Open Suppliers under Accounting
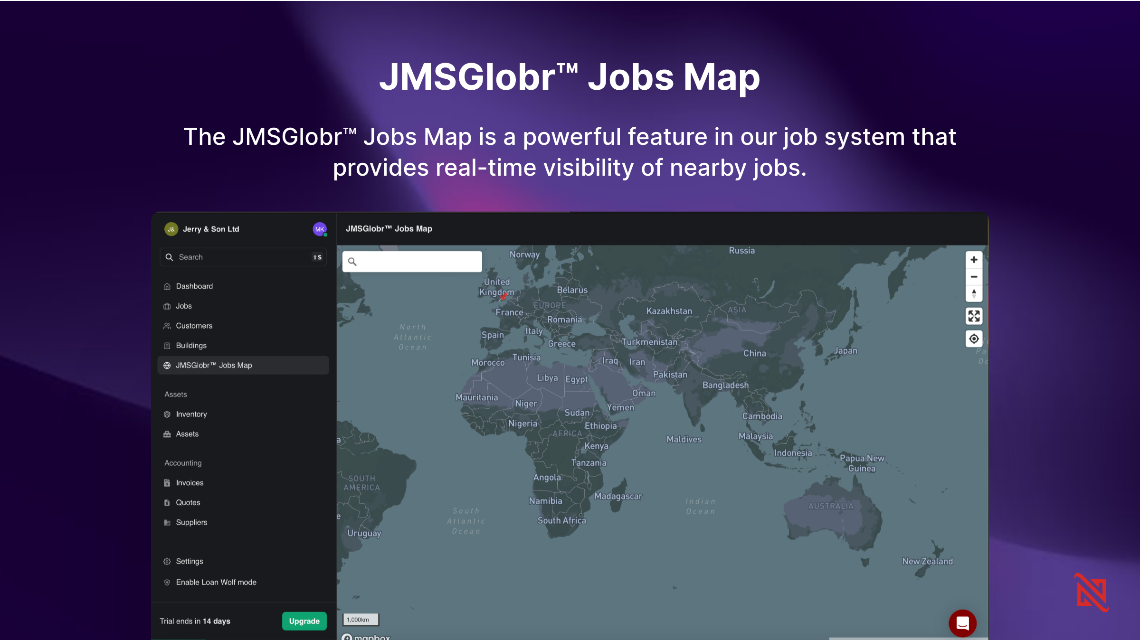Screen dimensions: 1140x641 [191, 522]
